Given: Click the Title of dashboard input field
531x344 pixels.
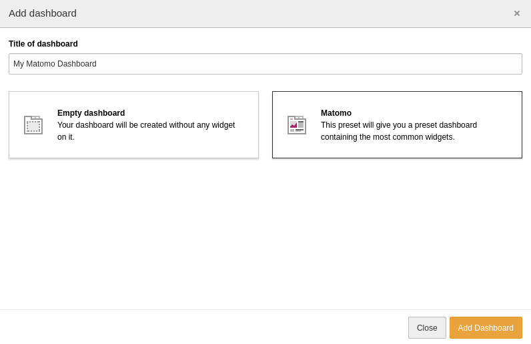Looking at the screenshot, I should 265,64.
